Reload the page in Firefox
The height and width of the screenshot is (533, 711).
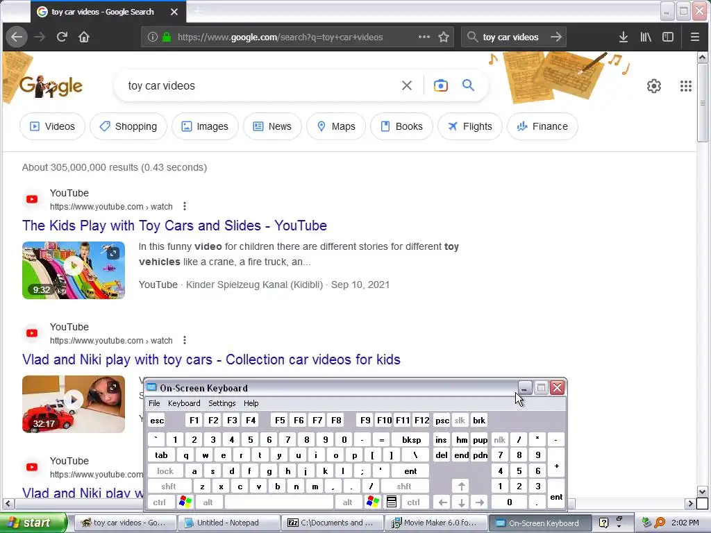pyautogui.click(x=62, y=37)
